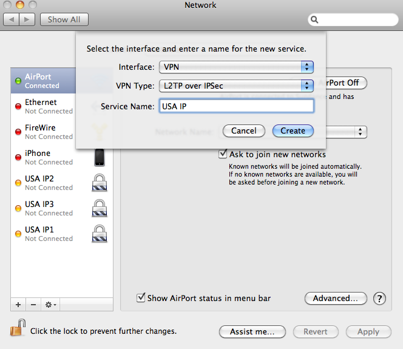The image size is (403, 349).
Task: Select FireWire service in the sidebar
Action: [x=43, y=132]
